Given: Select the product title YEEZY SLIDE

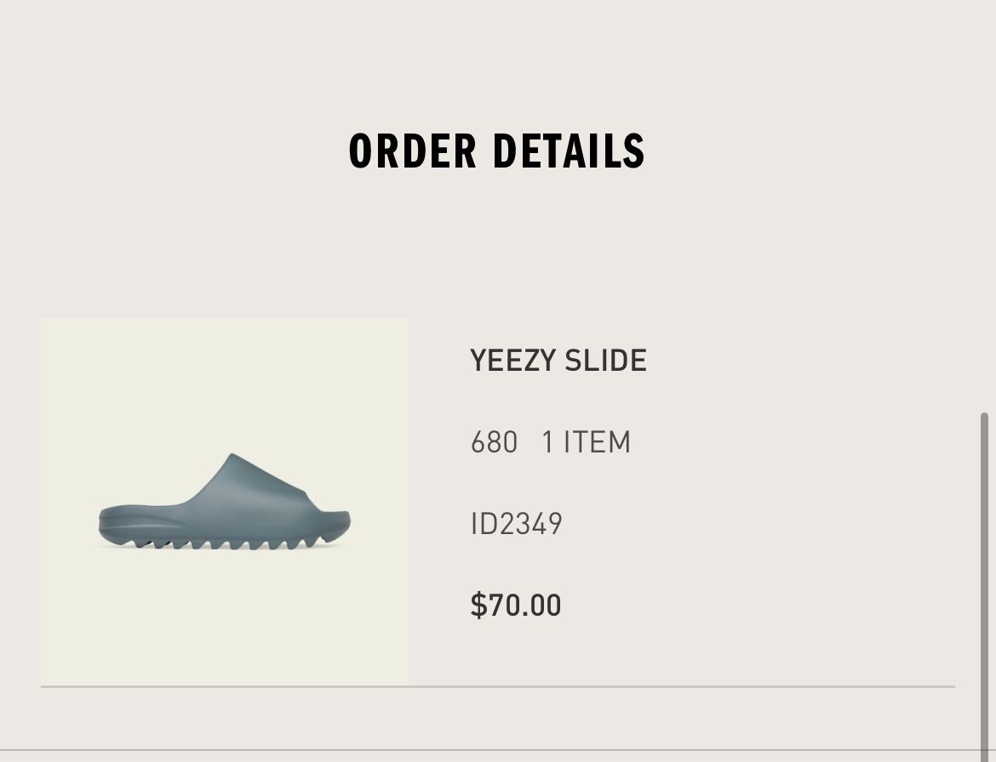Looking at the screenshot, I should [x=558, y=360].
